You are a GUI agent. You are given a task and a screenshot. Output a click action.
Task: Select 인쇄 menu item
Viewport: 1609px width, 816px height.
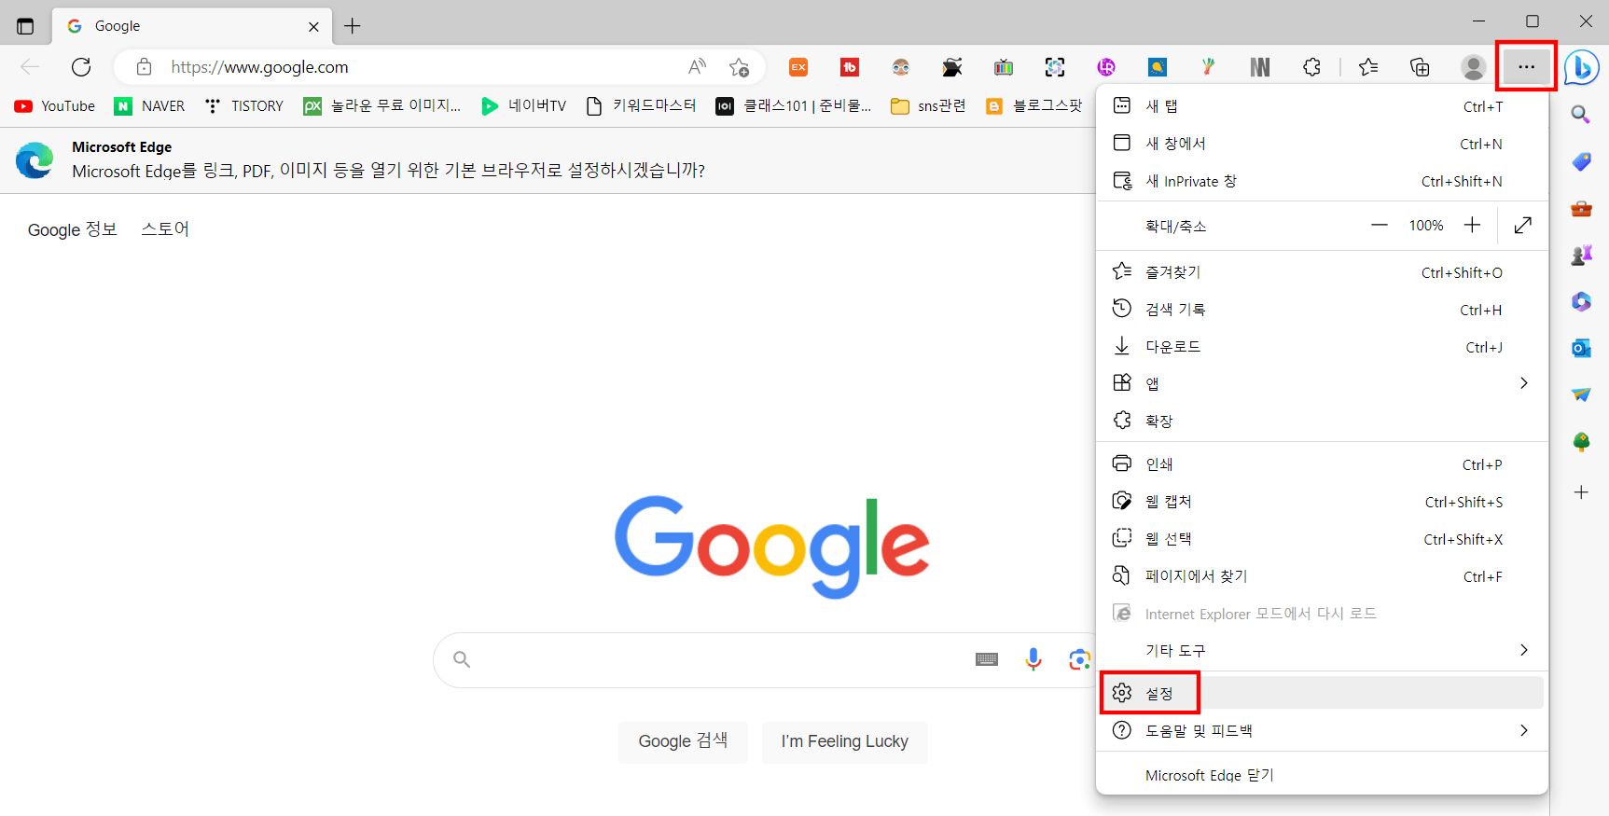(x=1322, y=464)
